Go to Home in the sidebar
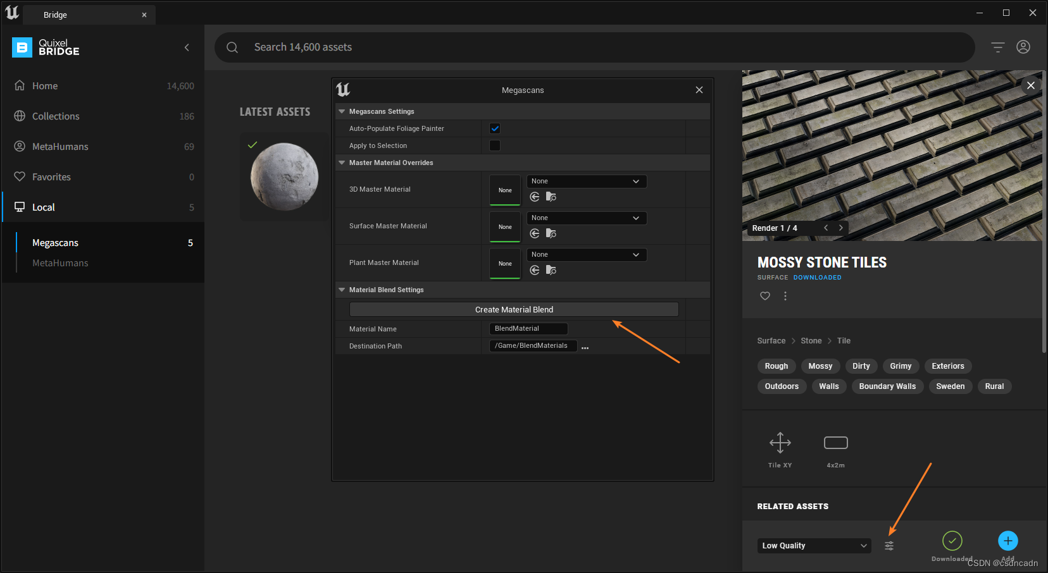This screenshot has width=1048, height=573. [x=103, y=86]
